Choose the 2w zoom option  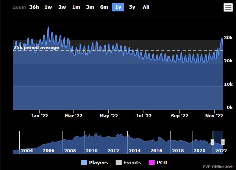click(x=62, y=7)
